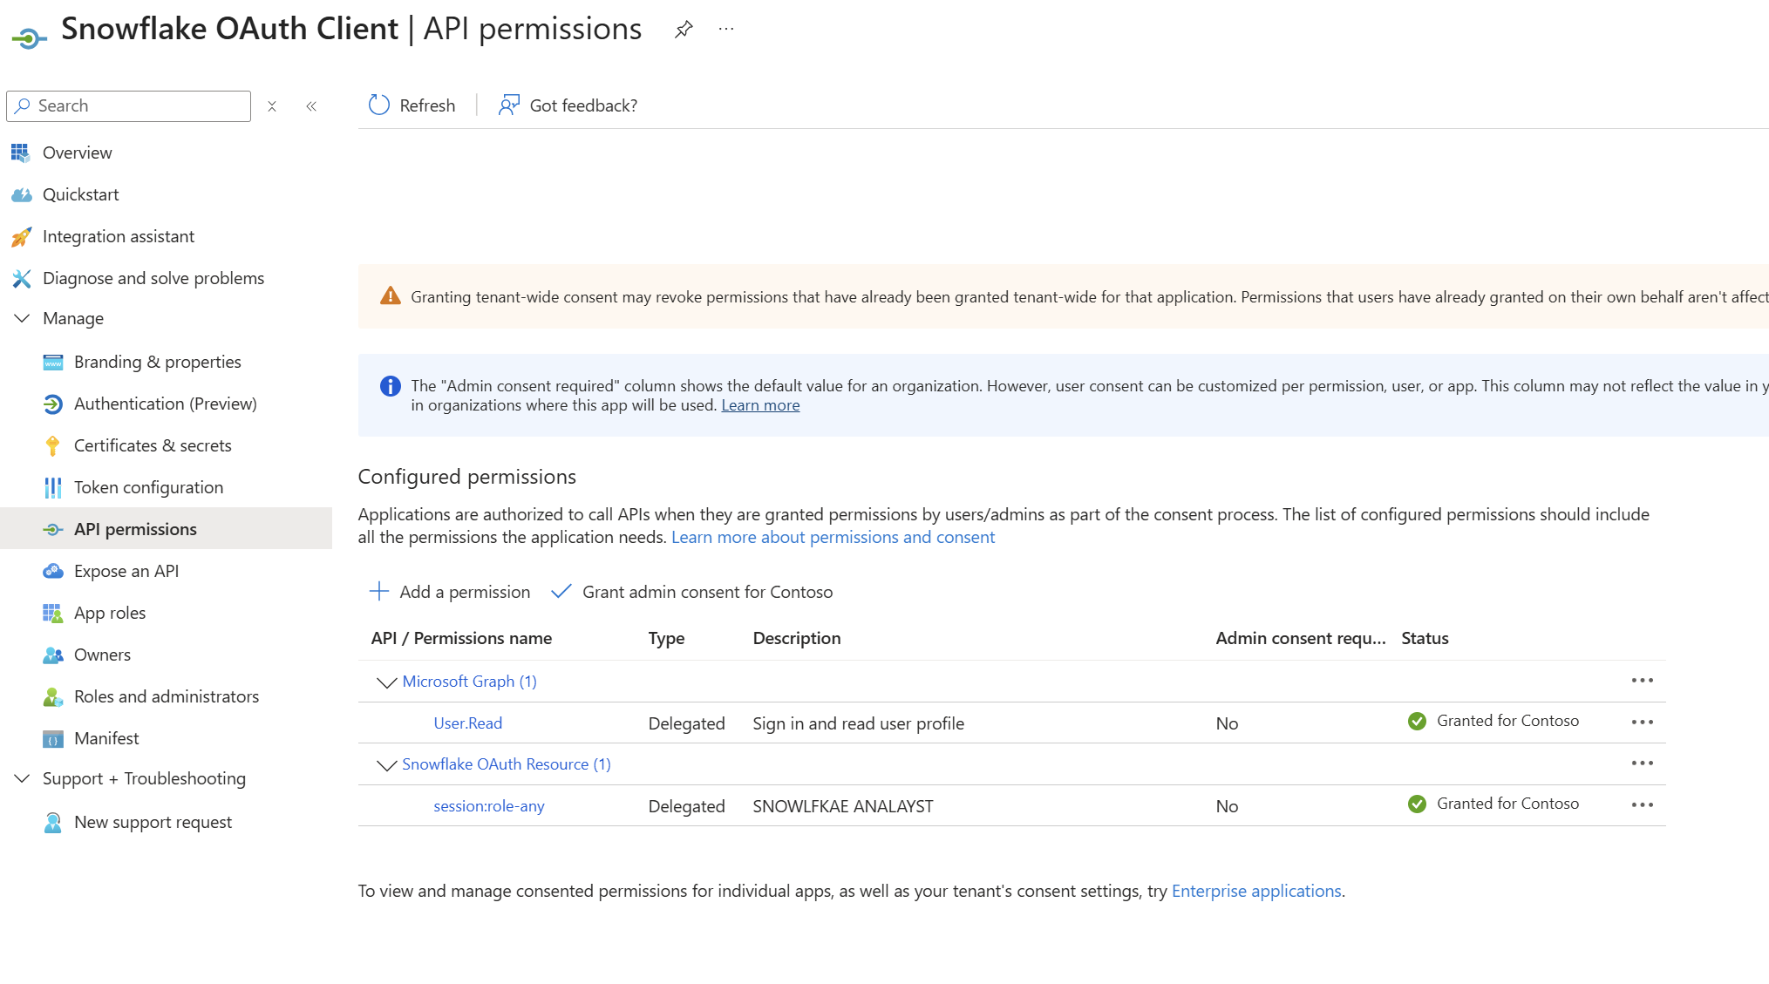Click the Expose an API cloud icon
This screenshot has width=1769, height=984.
point(53,571)
